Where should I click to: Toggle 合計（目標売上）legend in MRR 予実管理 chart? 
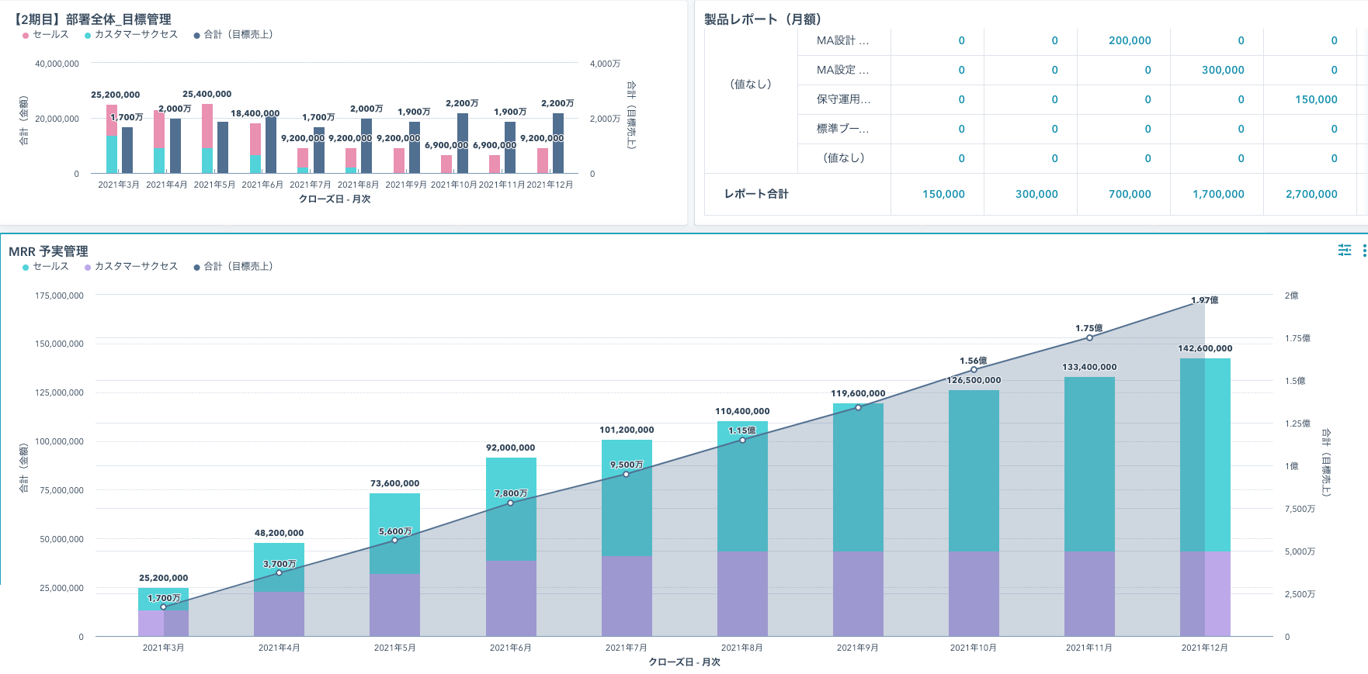pyautogui.click(x=233, y=266)
